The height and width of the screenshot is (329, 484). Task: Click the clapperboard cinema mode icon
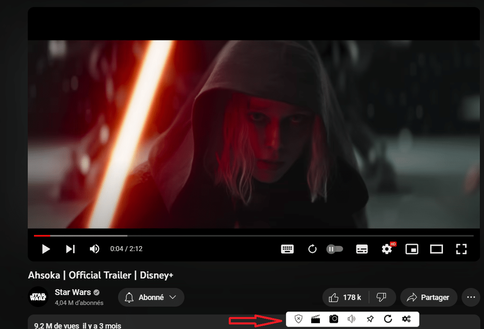(315, 319)
